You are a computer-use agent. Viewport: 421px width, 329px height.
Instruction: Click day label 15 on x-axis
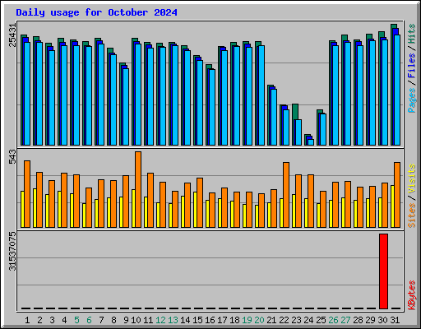click(197, 320)
